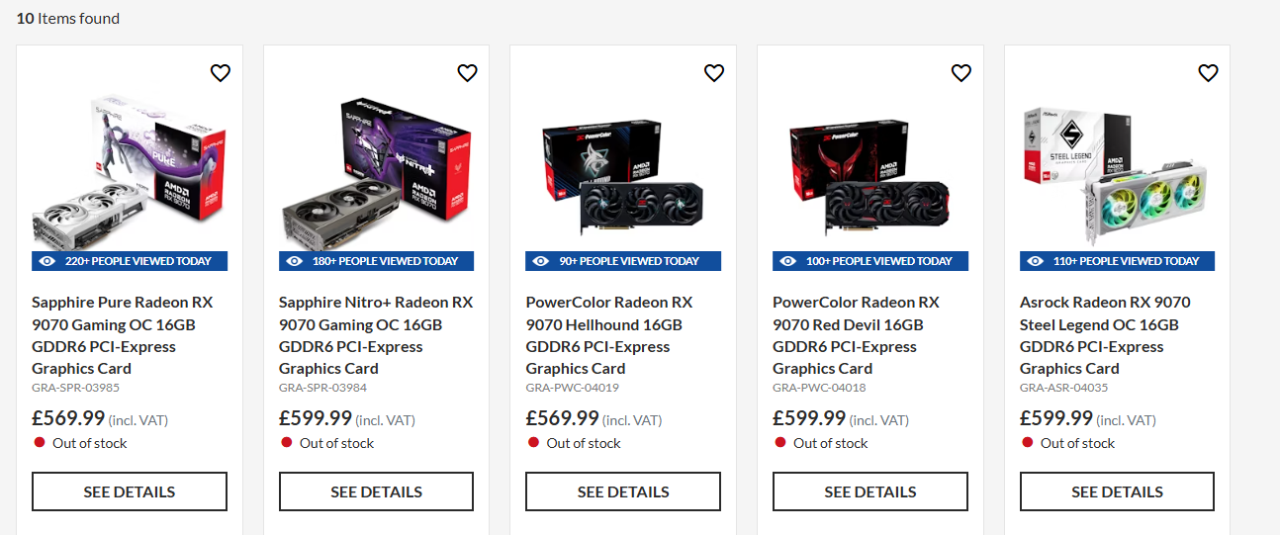Save Asrock Steel Legend with heart icon
This screenshot has height=535, width=1280.
1208,72
